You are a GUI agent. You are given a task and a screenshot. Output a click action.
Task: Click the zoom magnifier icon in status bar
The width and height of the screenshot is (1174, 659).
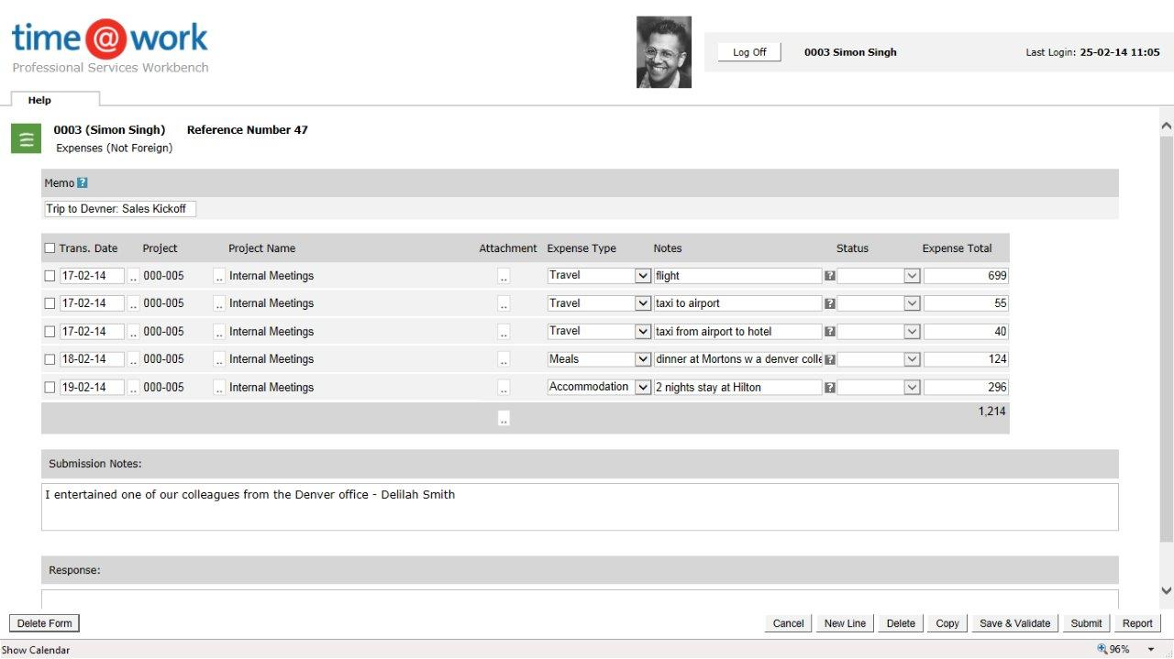pyautogui.click(x=1102, y=649)
